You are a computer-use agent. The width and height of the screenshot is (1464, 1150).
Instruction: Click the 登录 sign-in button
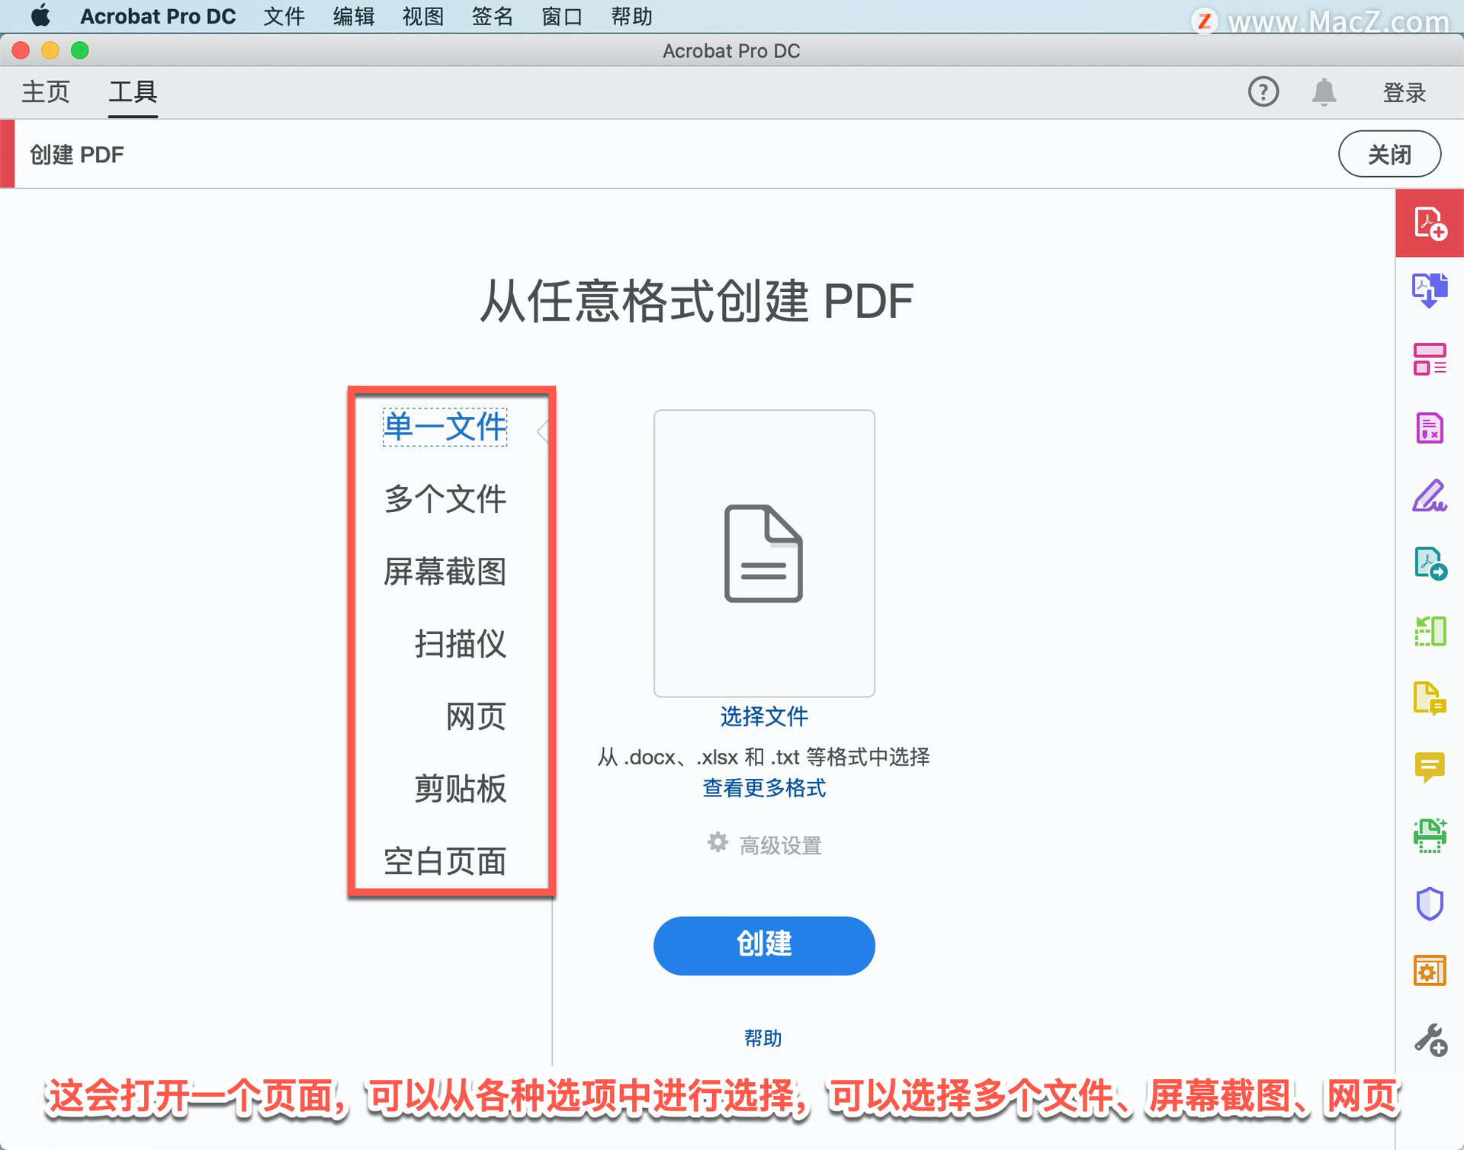pos(1404,92)
